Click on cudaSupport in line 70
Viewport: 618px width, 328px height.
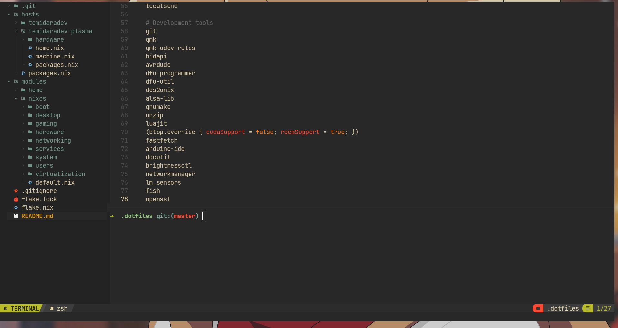pos(225,132)
